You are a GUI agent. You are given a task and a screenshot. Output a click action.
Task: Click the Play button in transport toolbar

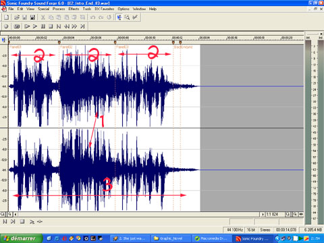(x=35, y=26)
